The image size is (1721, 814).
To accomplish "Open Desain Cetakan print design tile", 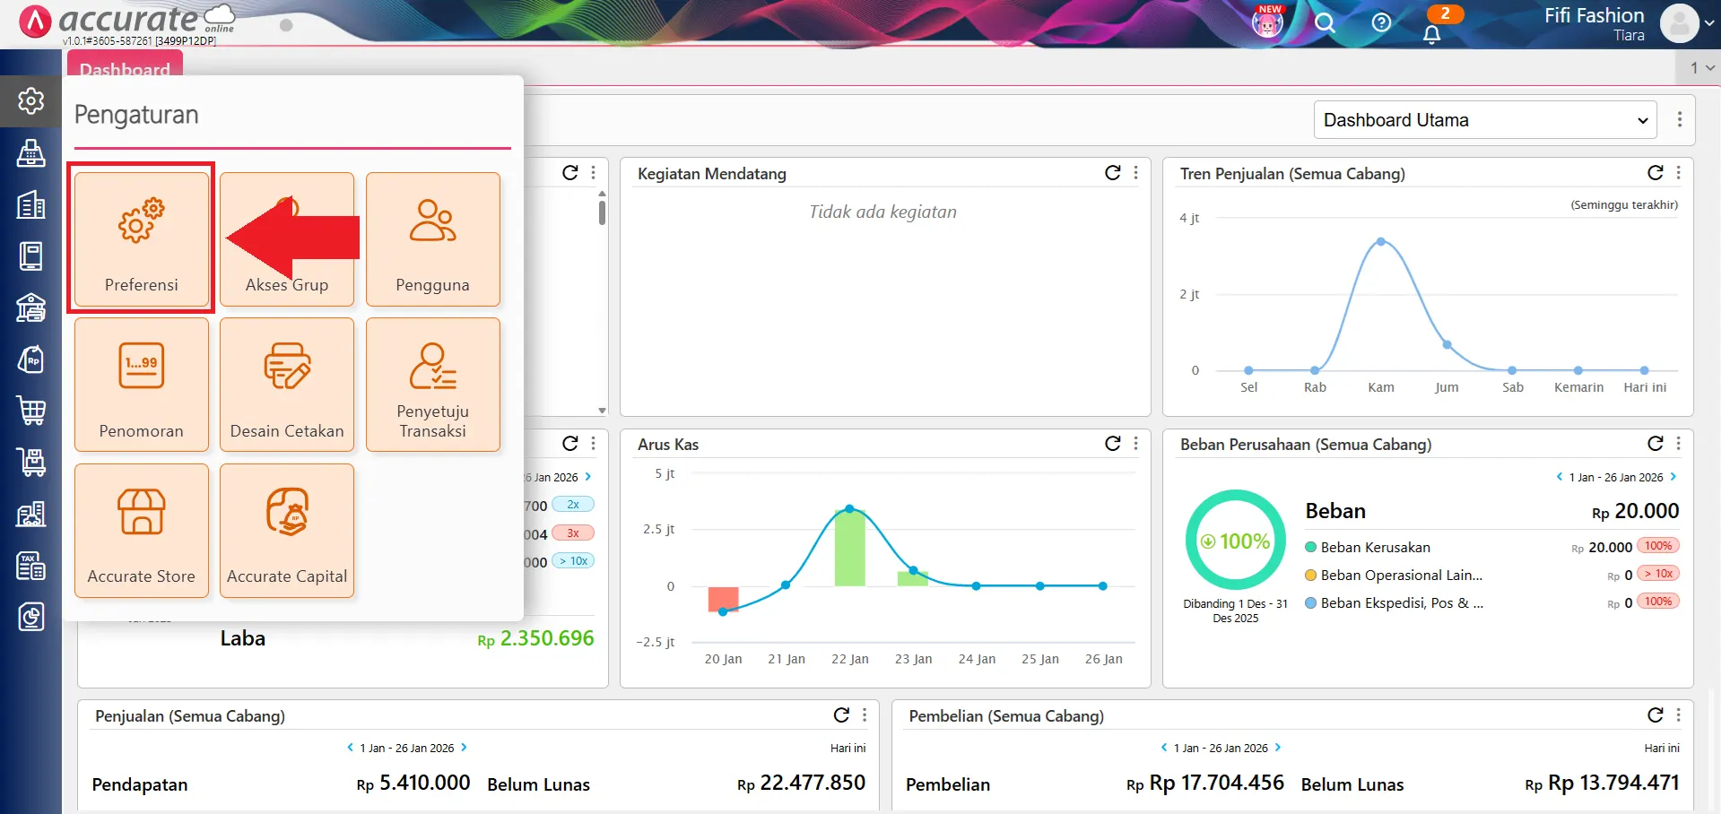I will (287, 384).
